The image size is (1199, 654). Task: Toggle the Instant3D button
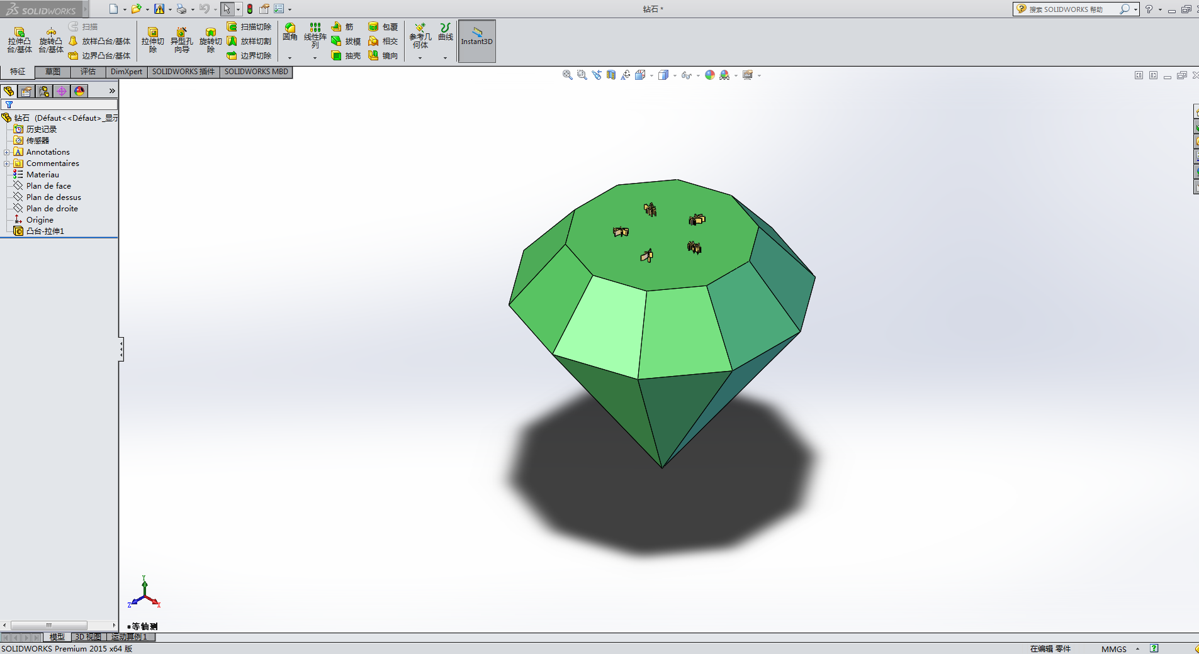(x=476, y=41)
